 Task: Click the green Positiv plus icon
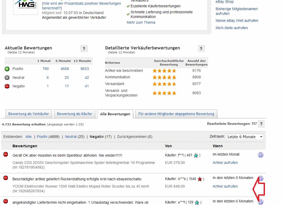(7, 69)
